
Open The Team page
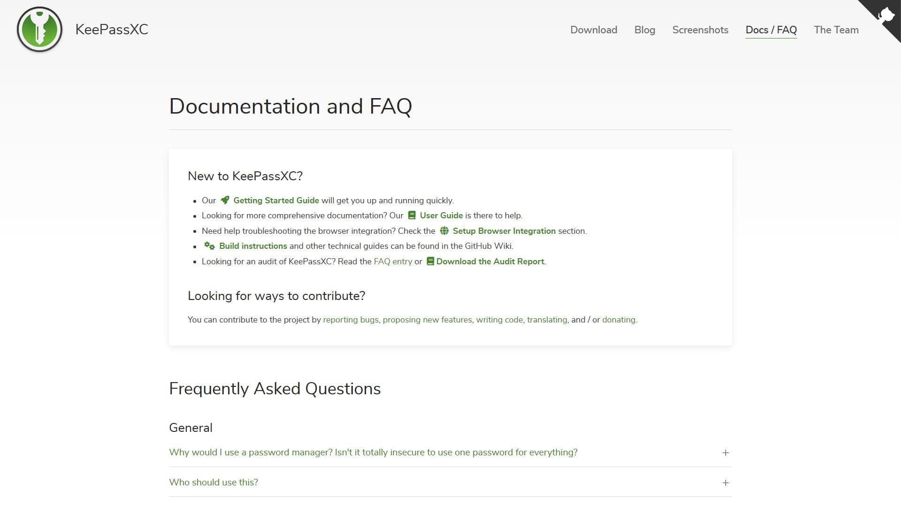coord(836,30)
